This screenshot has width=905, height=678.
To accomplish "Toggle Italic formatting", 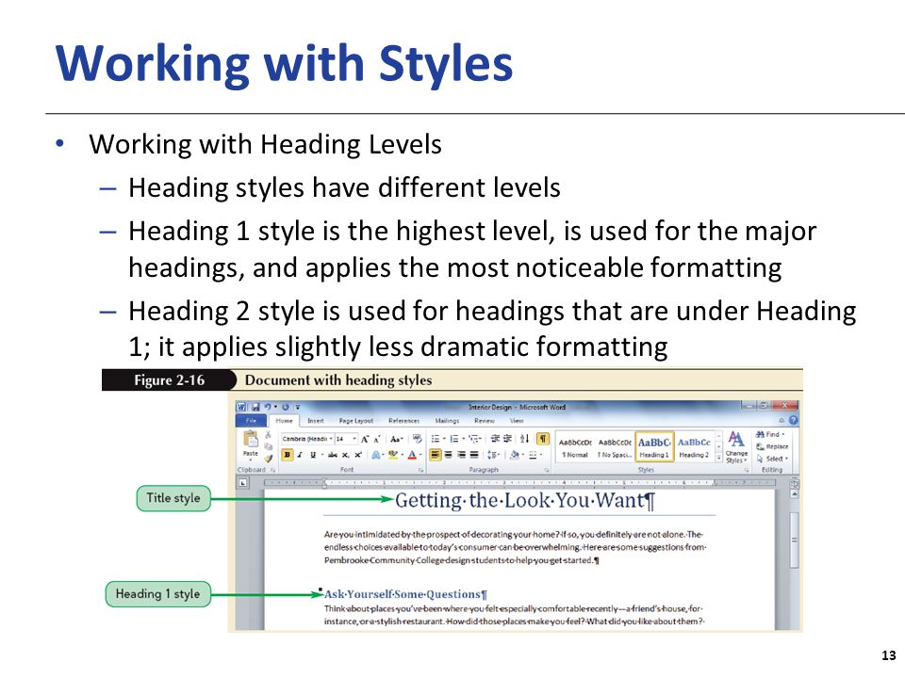I will coord(300,455).
